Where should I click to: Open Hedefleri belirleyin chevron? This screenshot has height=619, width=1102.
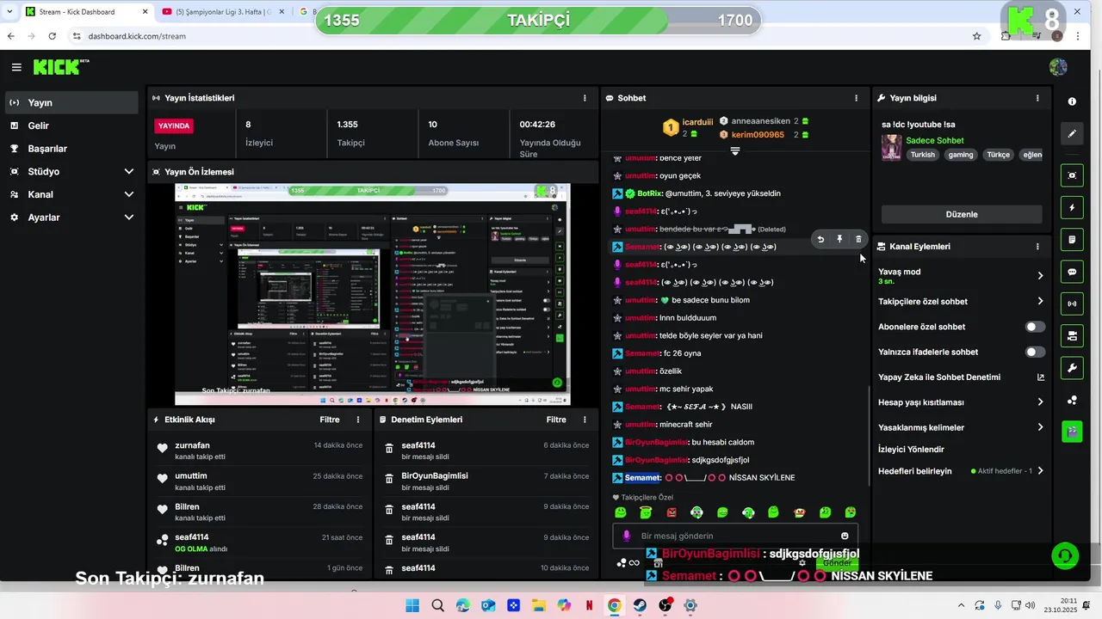[1040, 471]
